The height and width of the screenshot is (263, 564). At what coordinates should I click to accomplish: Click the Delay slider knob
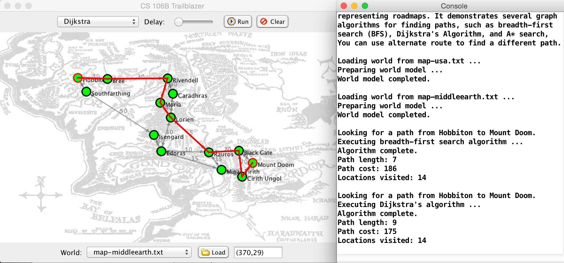point(179,22)
